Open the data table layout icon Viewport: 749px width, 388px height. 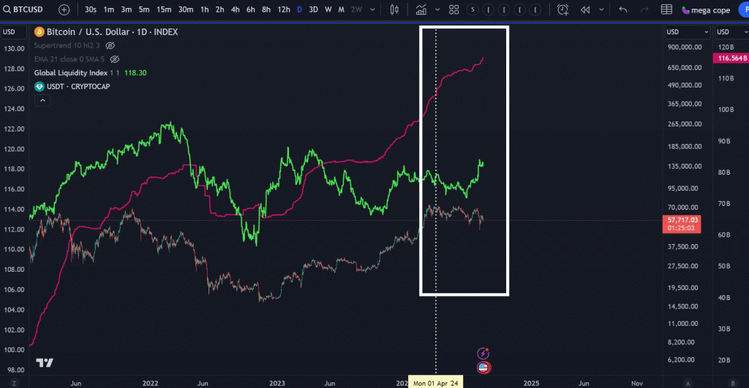[666, 9]
